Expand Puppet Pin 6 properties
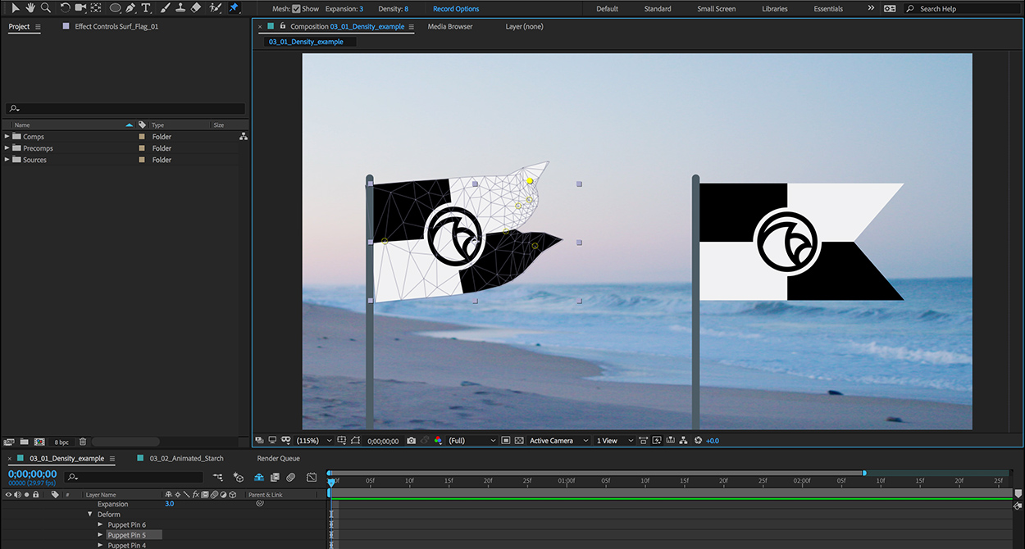This screenshot has width=1025, height=549. [101, 524]
